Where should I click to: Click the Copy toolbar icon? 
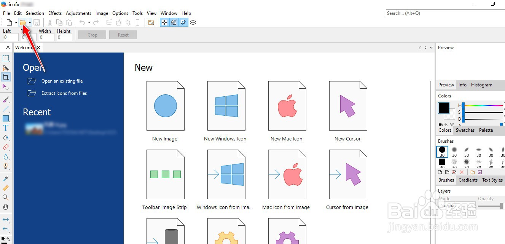[x=59, y=22]
